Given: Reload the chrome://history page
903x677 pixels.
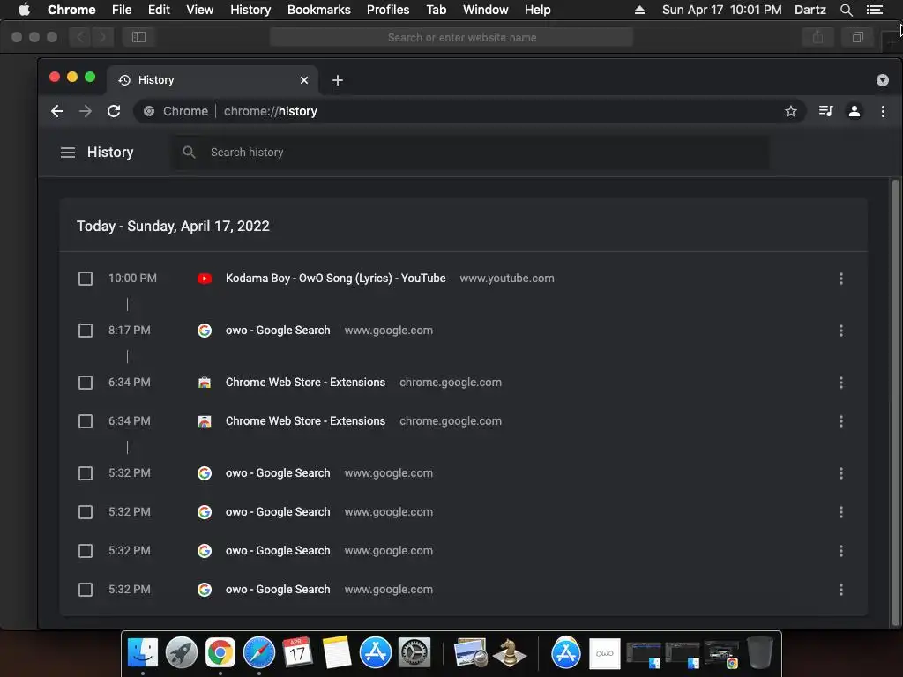Looking at the screenshot, I should click(114, 111).
